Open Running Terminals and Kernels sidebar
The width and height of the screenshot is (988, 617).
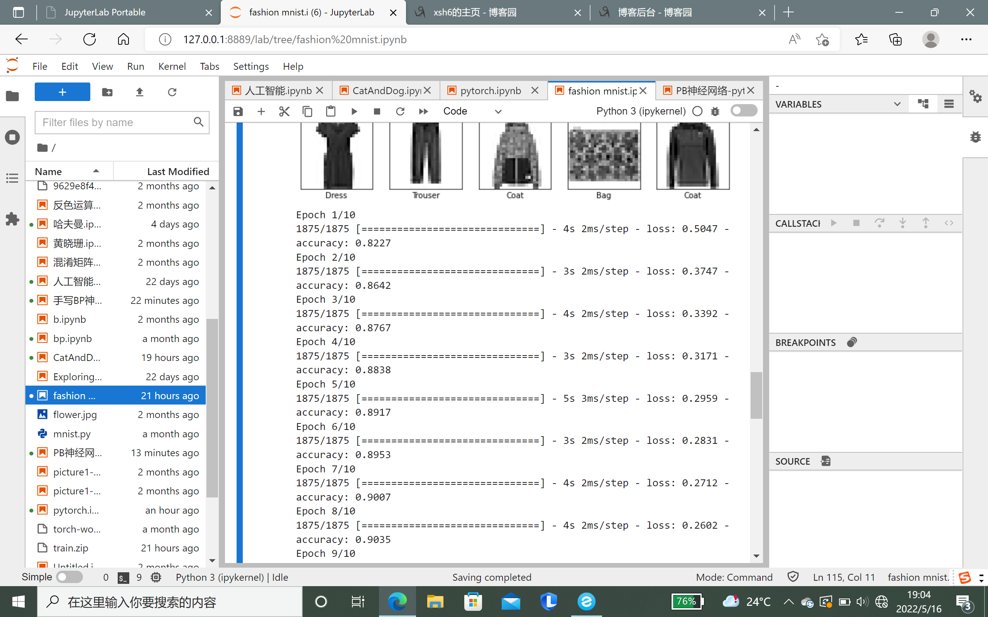pyautogui.click(x=12, y=137)
